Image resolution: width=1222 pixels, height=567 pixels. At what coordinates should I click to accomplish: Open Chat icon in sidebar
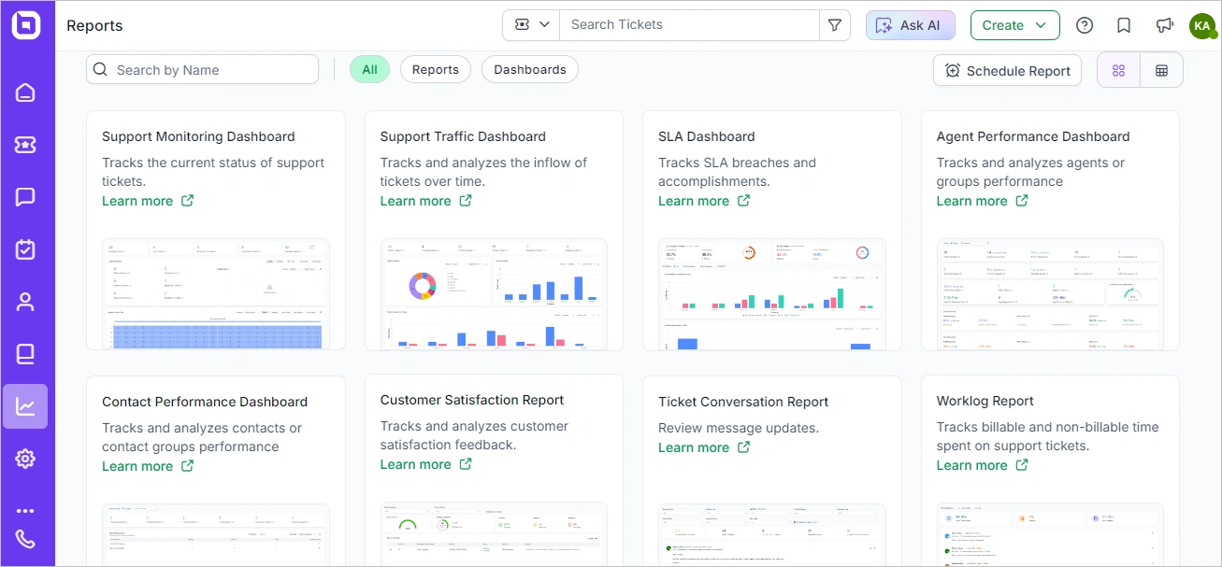25,197
